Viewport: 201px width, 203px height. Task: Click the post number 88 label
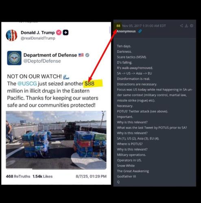118,26
